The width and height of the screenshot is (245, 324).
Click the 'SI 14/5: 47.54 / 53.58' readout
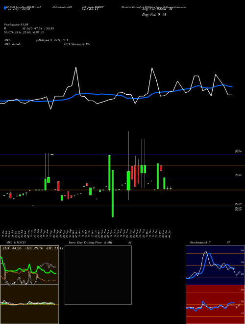pos(38,28)
